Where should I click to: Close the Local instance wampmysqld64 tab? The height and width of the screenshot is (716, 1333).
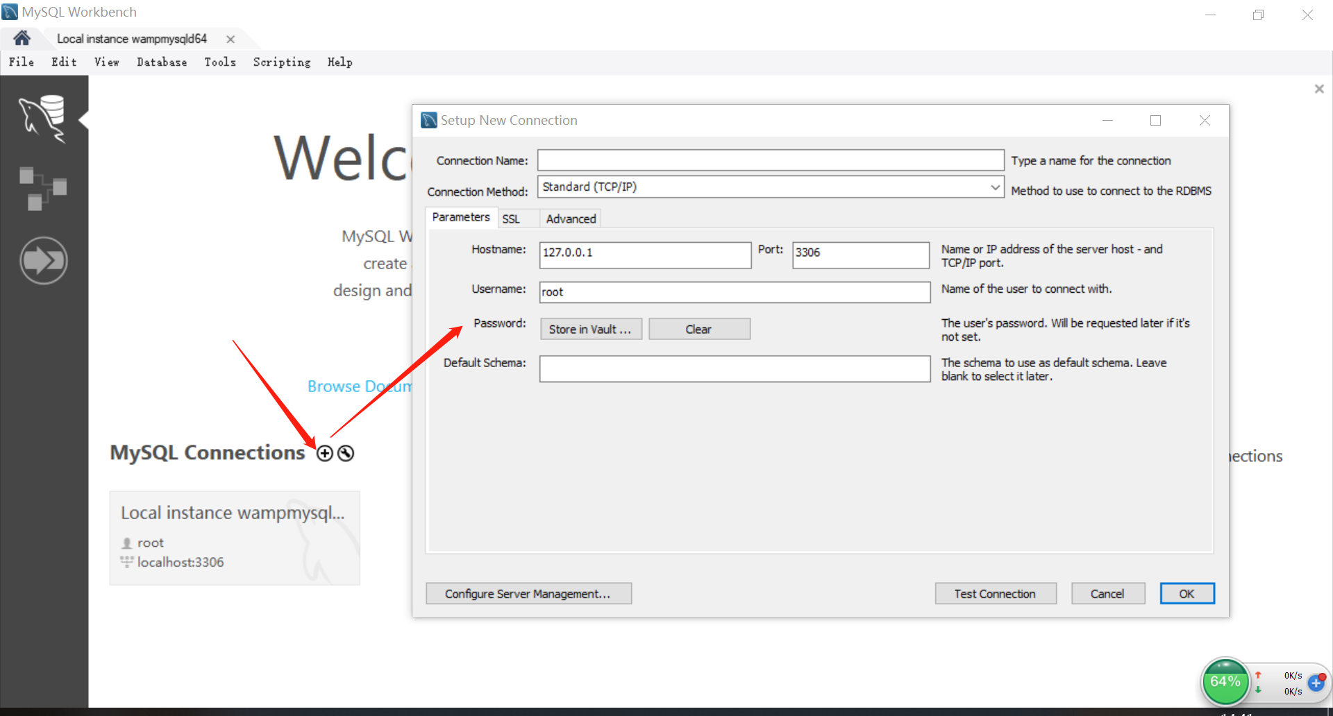(230, 40)
